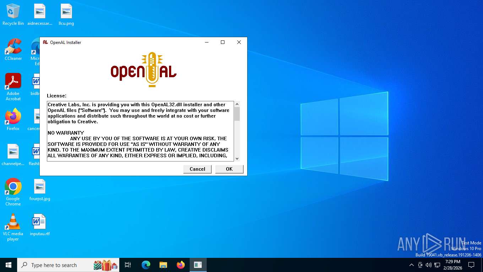Click the license scrollbar up arrow

click(x=237, y=104)
